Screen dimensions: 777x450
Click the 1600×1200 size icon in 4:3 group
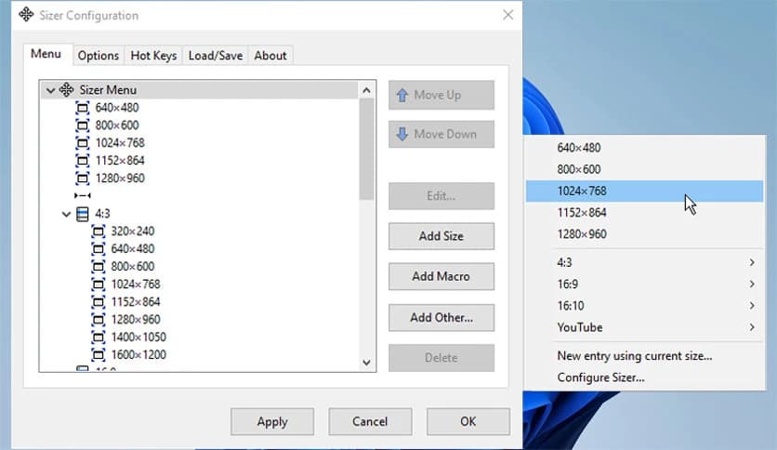click(99, 355)
